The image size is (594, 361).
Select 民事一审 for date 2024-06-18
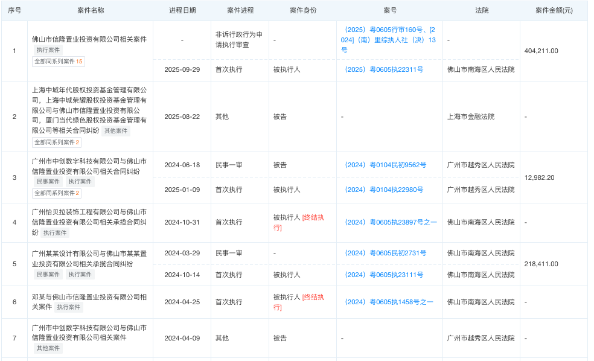pos(229,165)
